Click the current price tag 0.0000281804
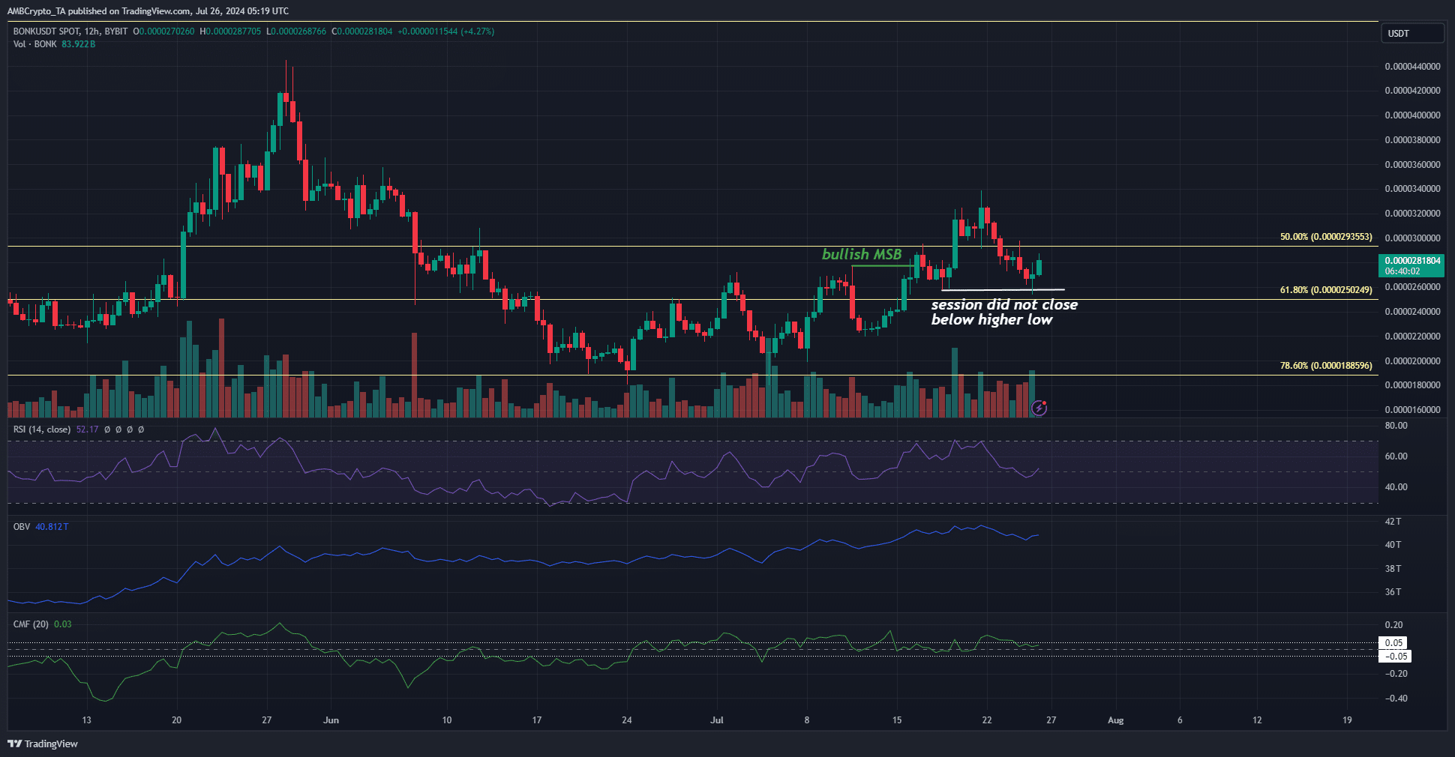Viewport: 1455px width, 757px height. click(1412, 265)
